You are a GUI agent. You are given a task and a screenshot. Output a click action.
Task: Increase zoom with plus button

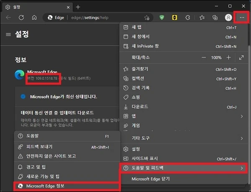(228, 57)
